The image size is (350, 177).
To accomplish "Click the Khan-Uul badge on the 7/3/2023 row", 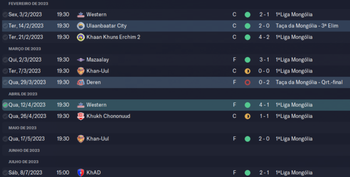I will click(80, 71).
